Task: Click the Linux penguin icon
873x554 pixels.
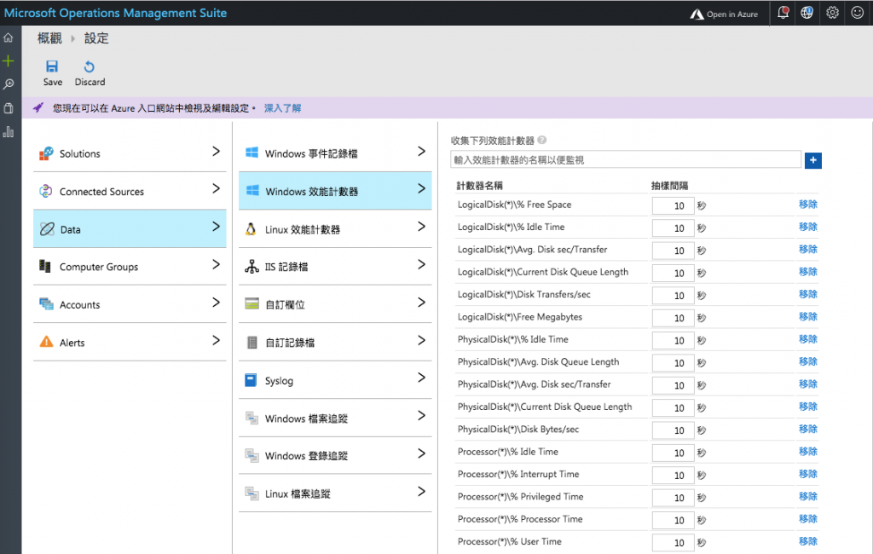Action: coord(251,228)
